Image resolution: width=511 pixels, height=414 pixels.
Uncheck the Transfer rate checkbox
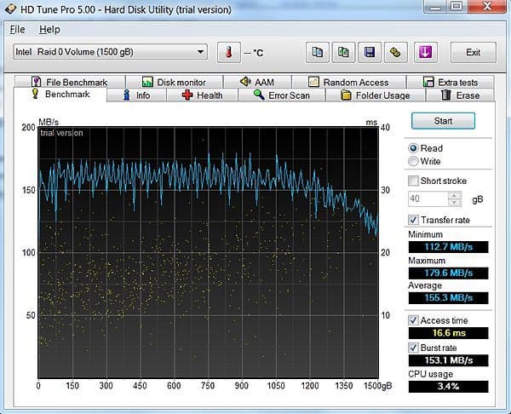click(x=414, y=220)
